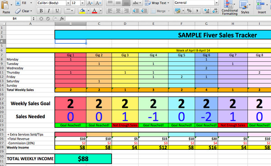
Task: Align text left
Action: [x=110, y=11]
